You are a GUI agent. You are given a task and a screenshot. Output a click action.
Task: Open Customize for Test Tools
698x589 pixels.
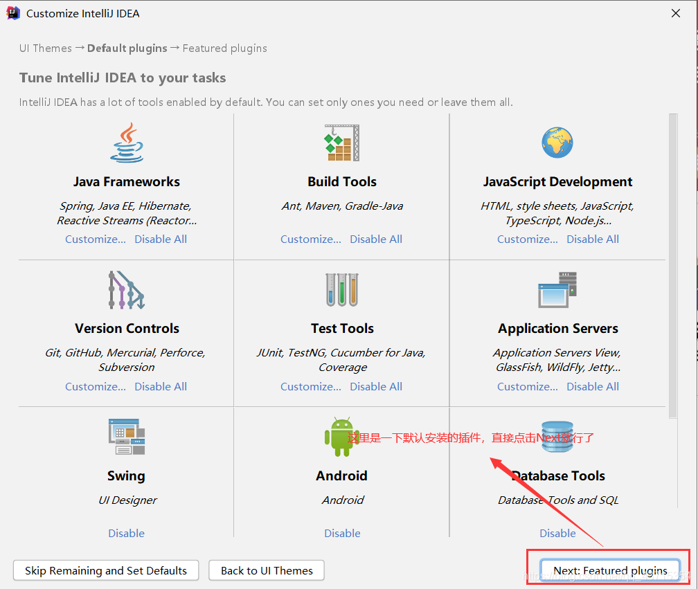(311, 387)
